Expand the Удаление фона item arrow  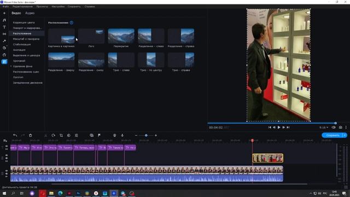pos(11,66)
